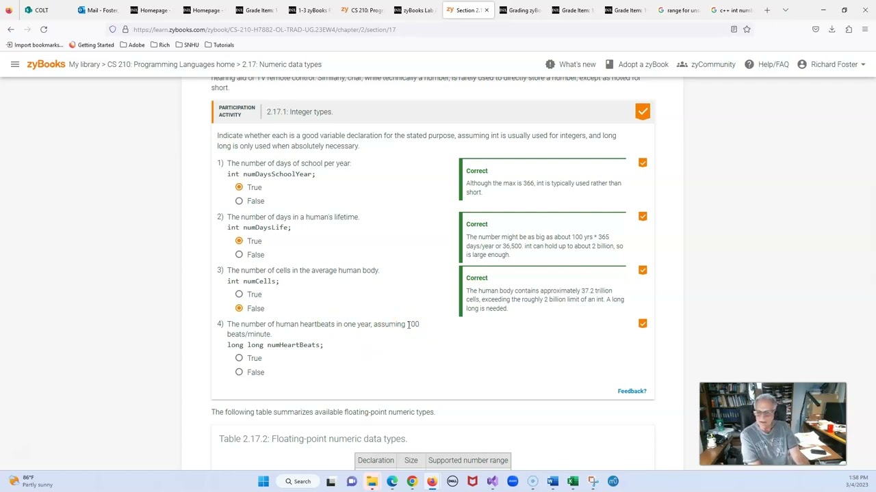Screen dimensions: 876x492
Task: Open the Getting Started bookmark
Action: point(91,45)
